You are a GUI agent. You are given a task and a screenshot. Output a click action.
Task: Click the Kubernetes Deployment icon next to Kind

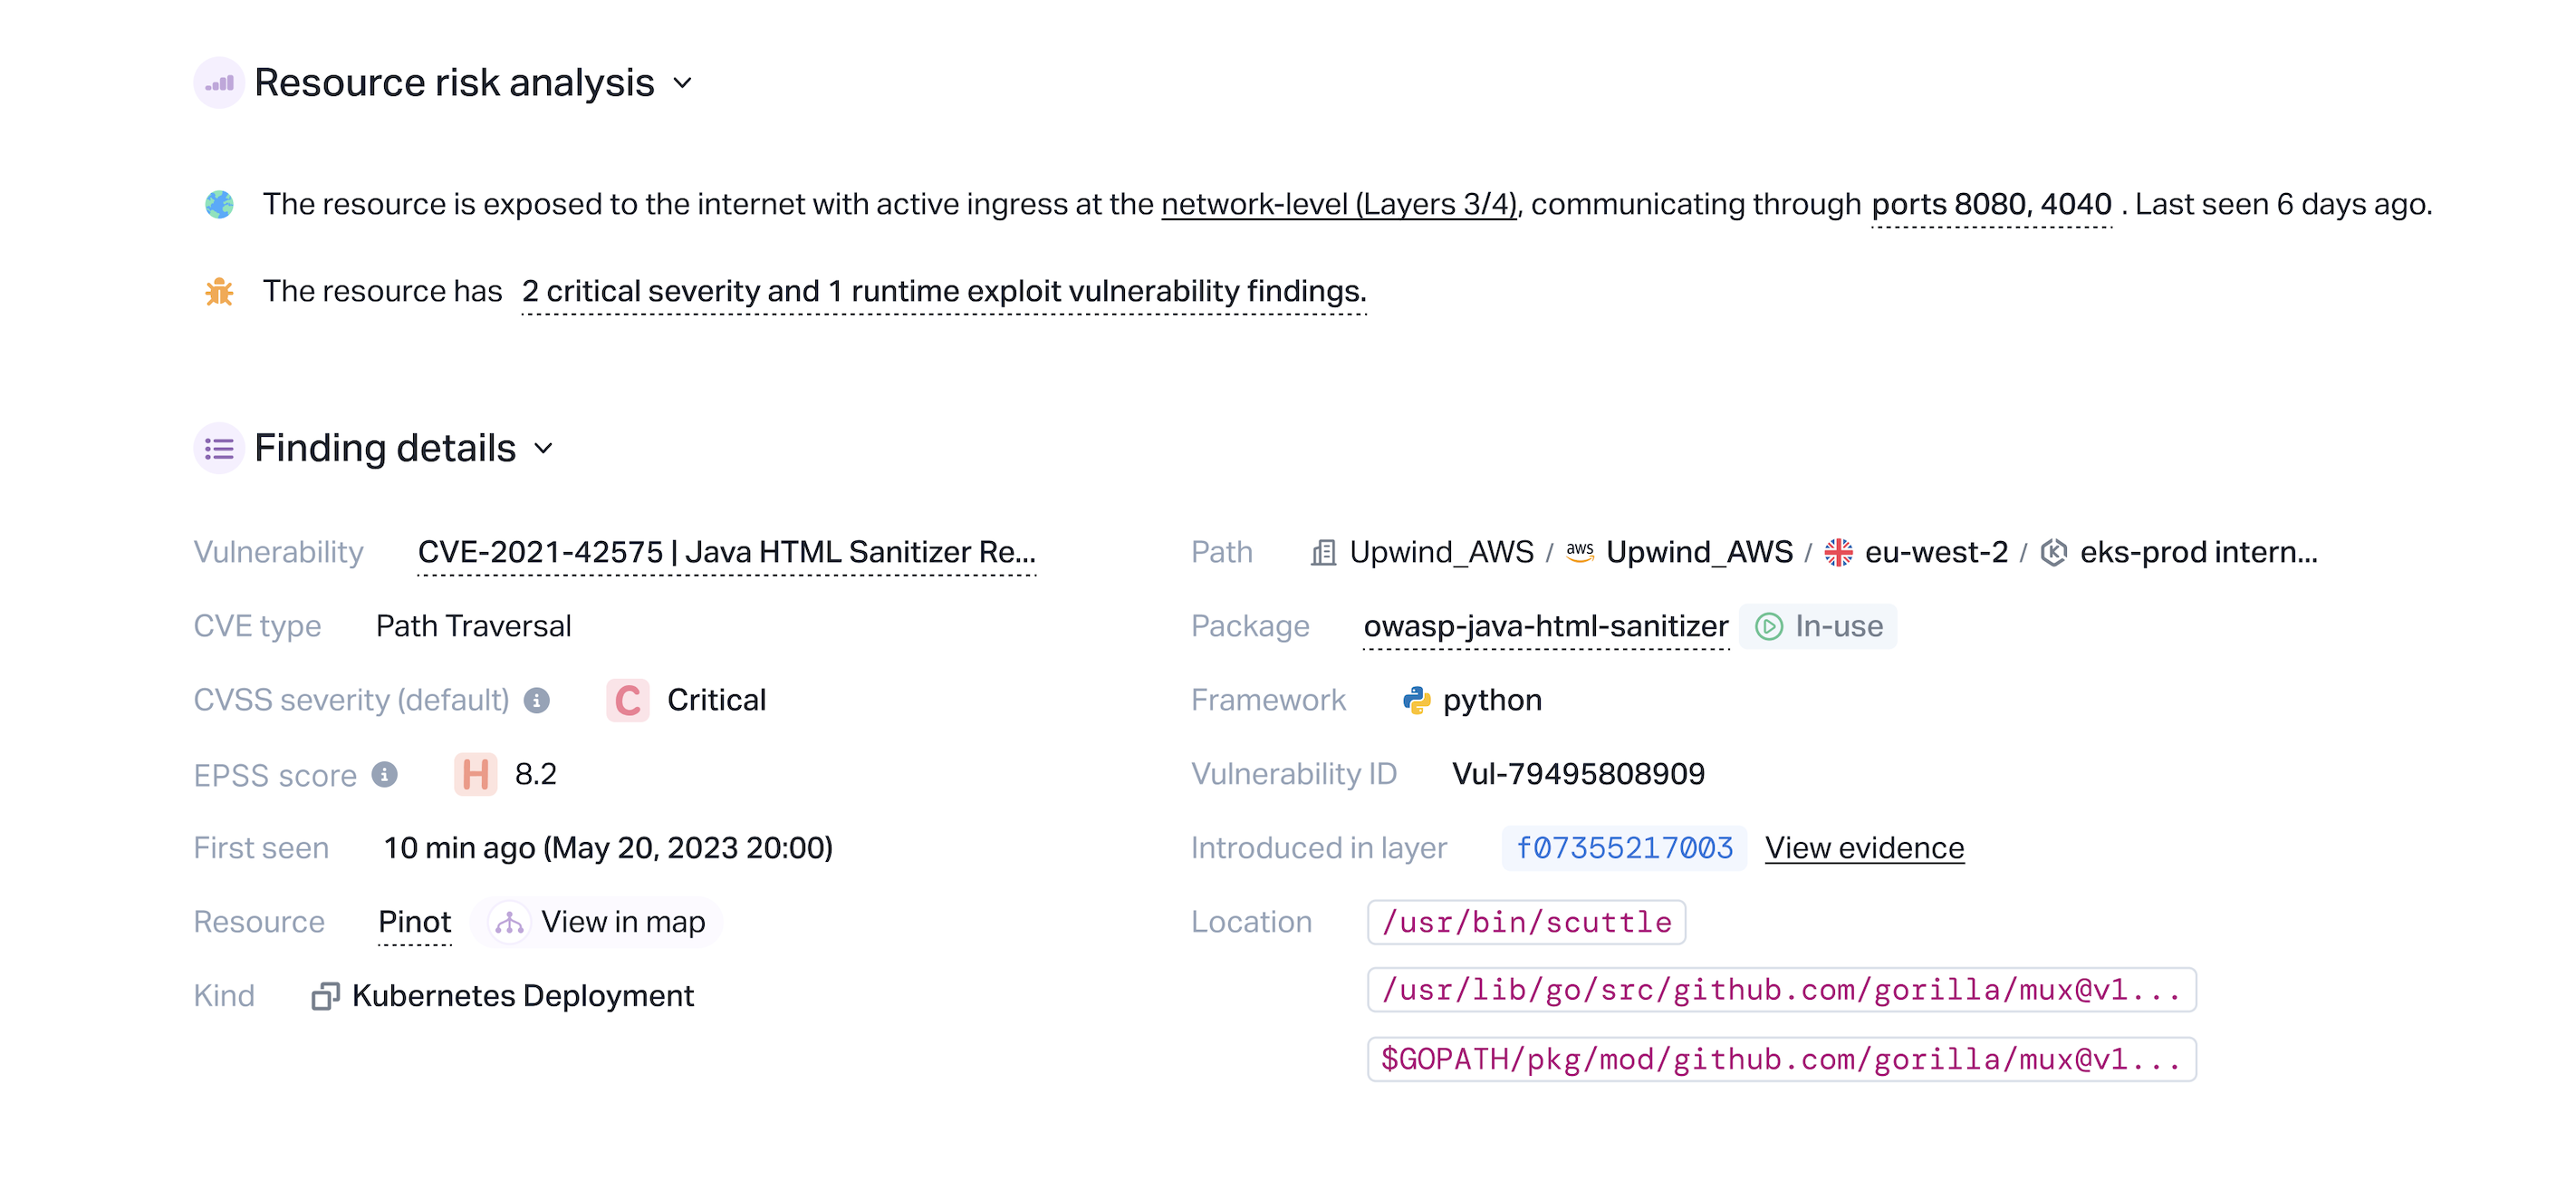(x=325, y=996)
